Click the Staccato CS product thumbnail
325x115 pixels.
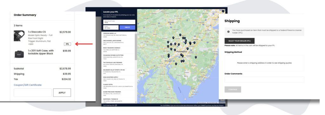(x=19, y=36)
